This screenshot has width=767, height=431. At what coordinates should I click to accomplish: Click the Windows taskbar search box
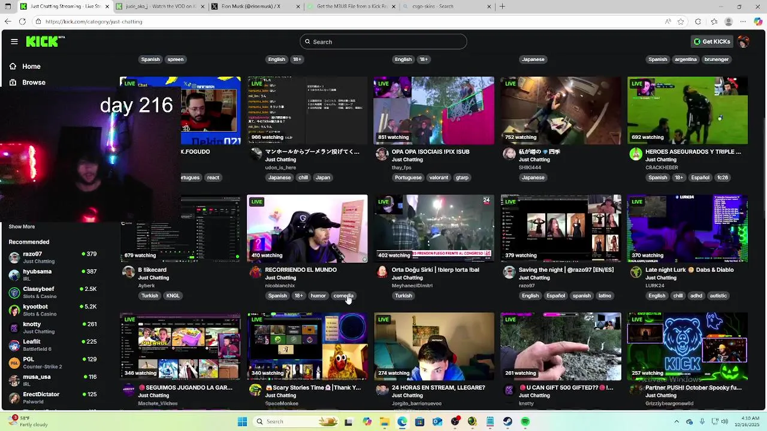297,421
